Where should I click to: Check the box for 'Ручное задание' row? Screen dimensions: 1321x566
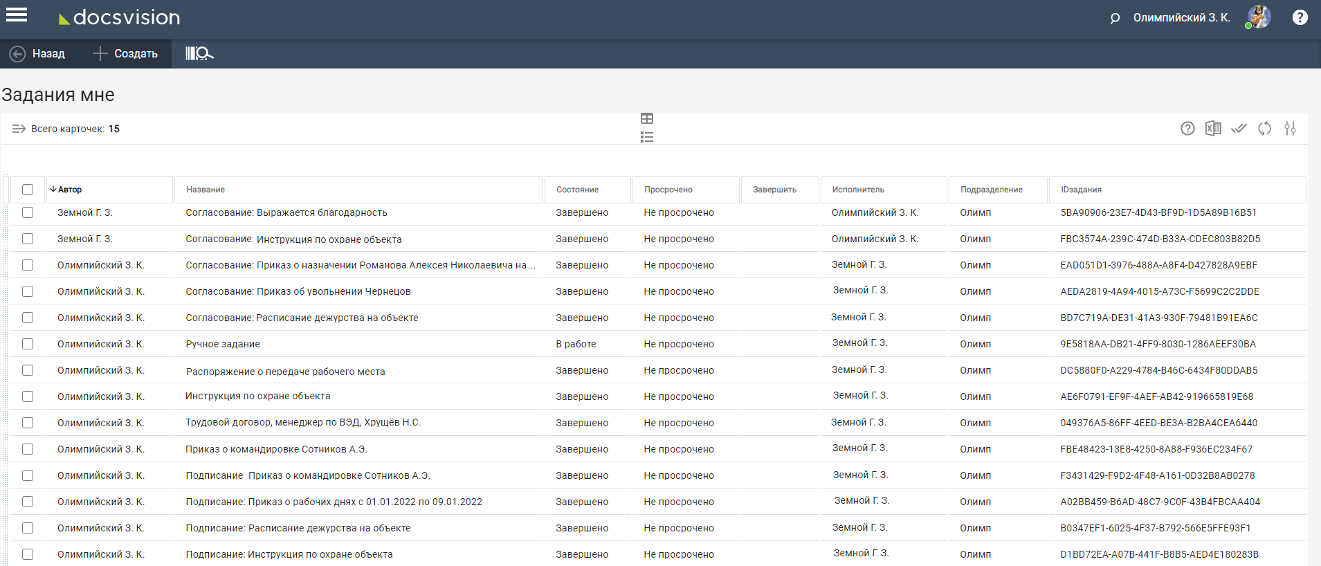(x=28, y=344)
